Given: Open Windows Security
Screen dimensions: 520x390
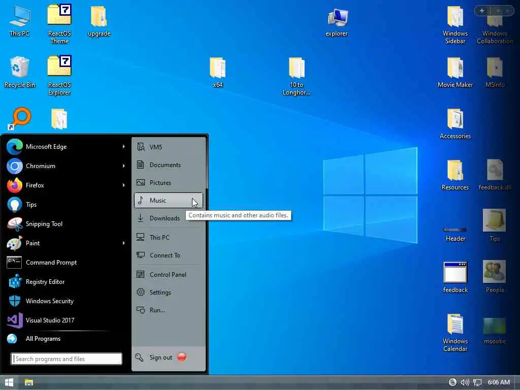Looking at the screenshot, I should point(66,301).
